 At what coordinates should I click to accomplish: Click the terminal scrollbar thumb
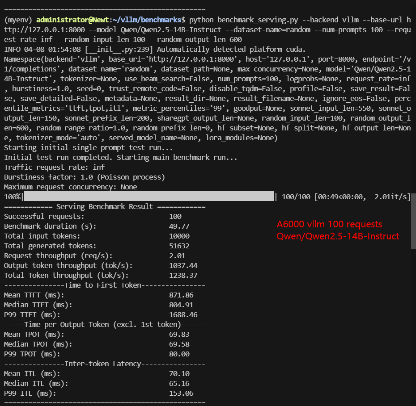point(413,221)
